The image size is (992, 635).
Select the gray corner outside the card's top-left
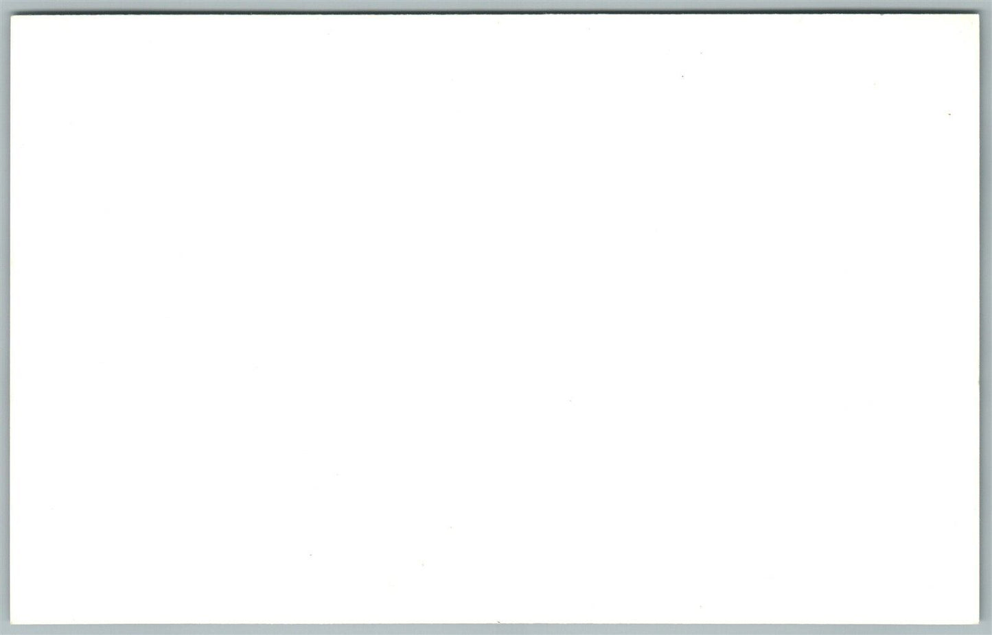[x=4, y=6]
